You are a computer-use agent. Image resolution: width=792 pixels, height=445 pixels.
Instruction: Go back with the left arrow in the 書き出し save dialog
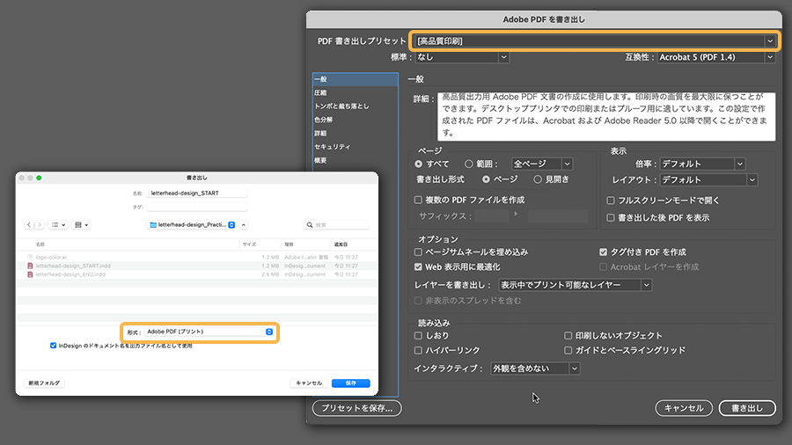(29, 224)
